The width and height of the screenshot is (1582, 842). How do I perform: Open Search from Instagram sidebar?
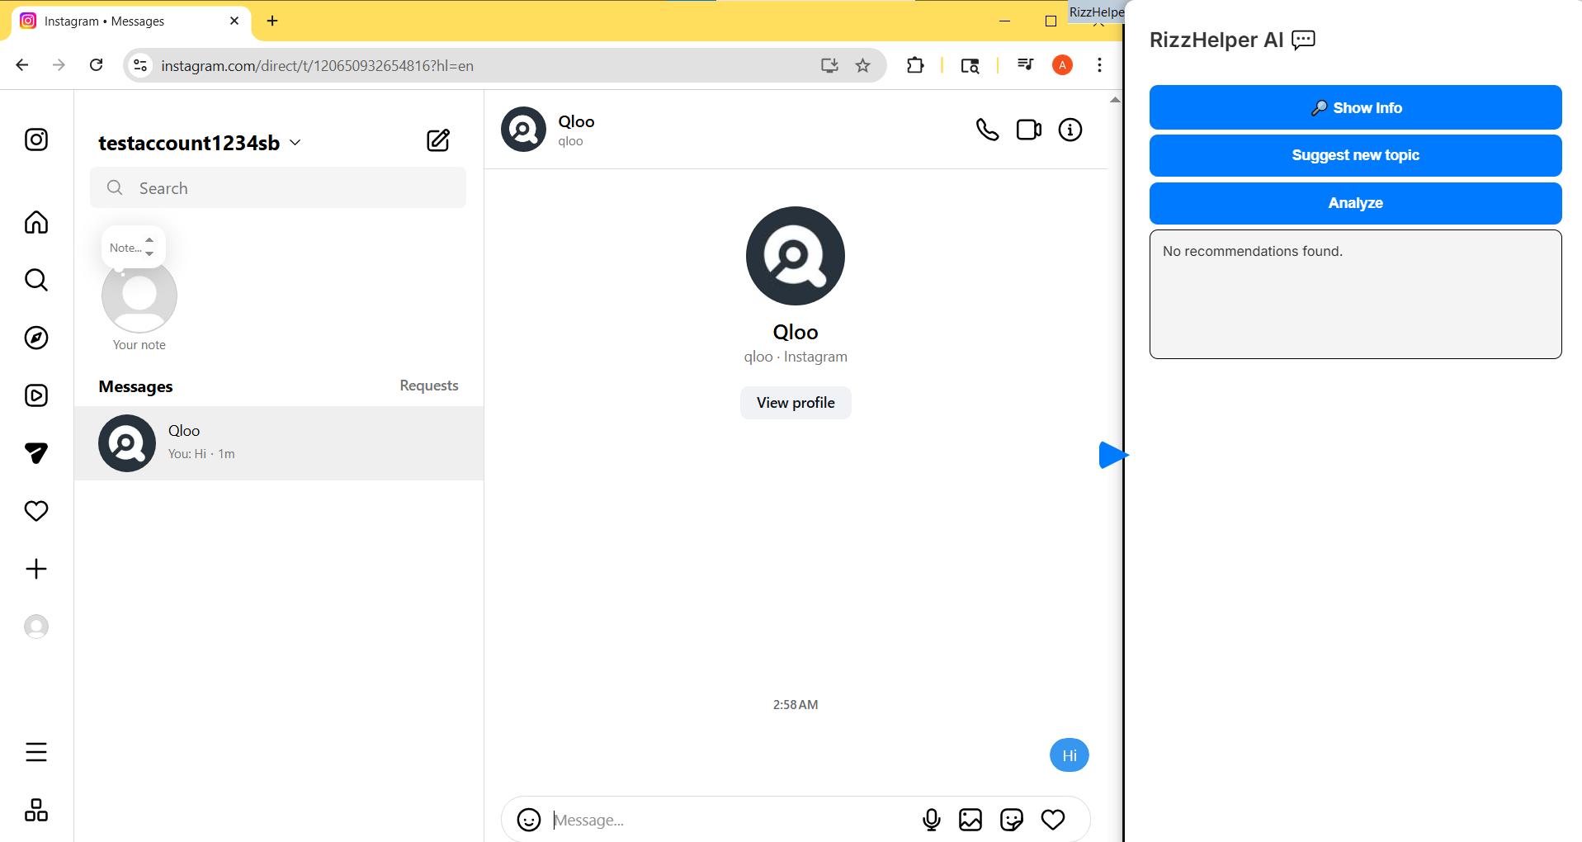pyautogui.click(x=36, y=280)
